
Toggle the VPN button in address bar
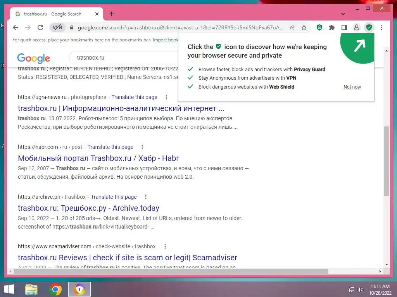coord(57,27)
